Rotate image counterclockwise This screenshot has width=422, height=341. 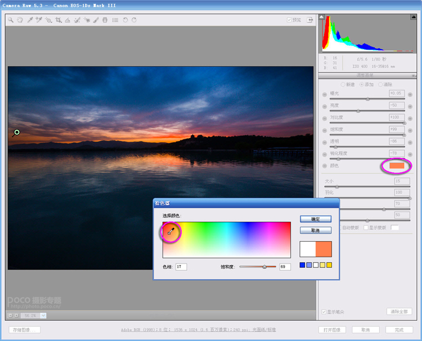pos(125,20)
